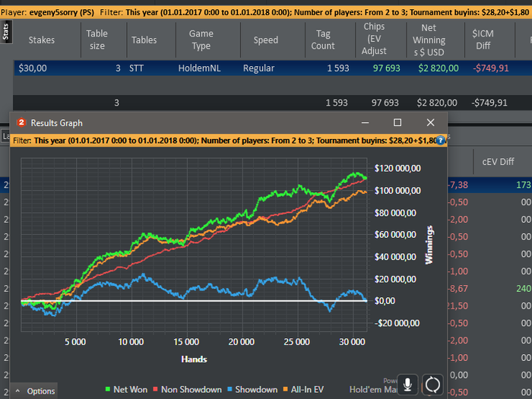Click the refresh circular arrows icon
The width and height of the screenshot is (532, 399).
pyautogui.click(x=432, y=385)
